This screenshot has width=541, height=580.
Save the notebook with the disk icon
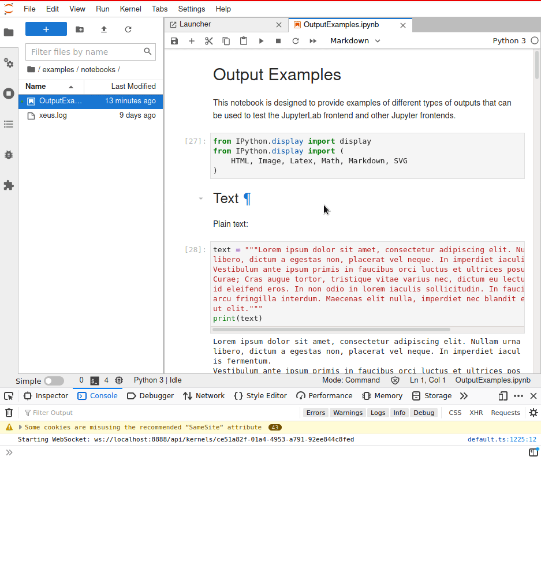[174, 41]
